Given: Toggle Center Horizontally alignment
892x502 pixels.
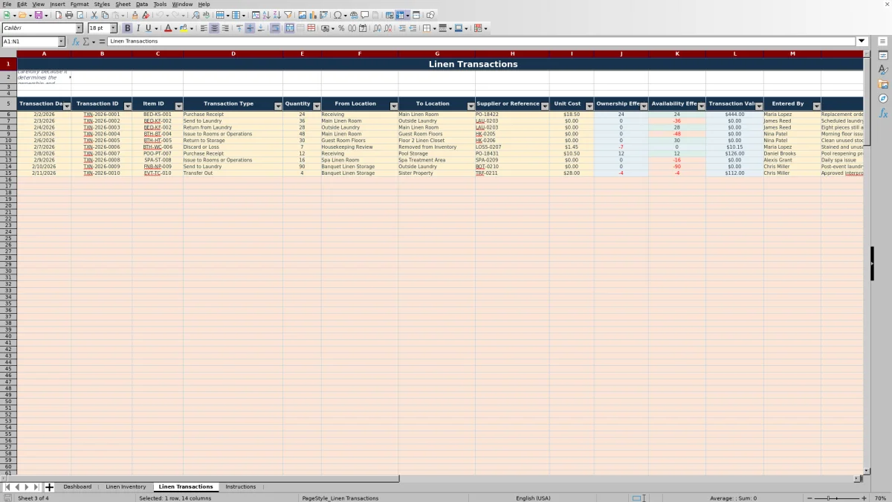Looking at the screenshot, I should [x=214, y=28].
